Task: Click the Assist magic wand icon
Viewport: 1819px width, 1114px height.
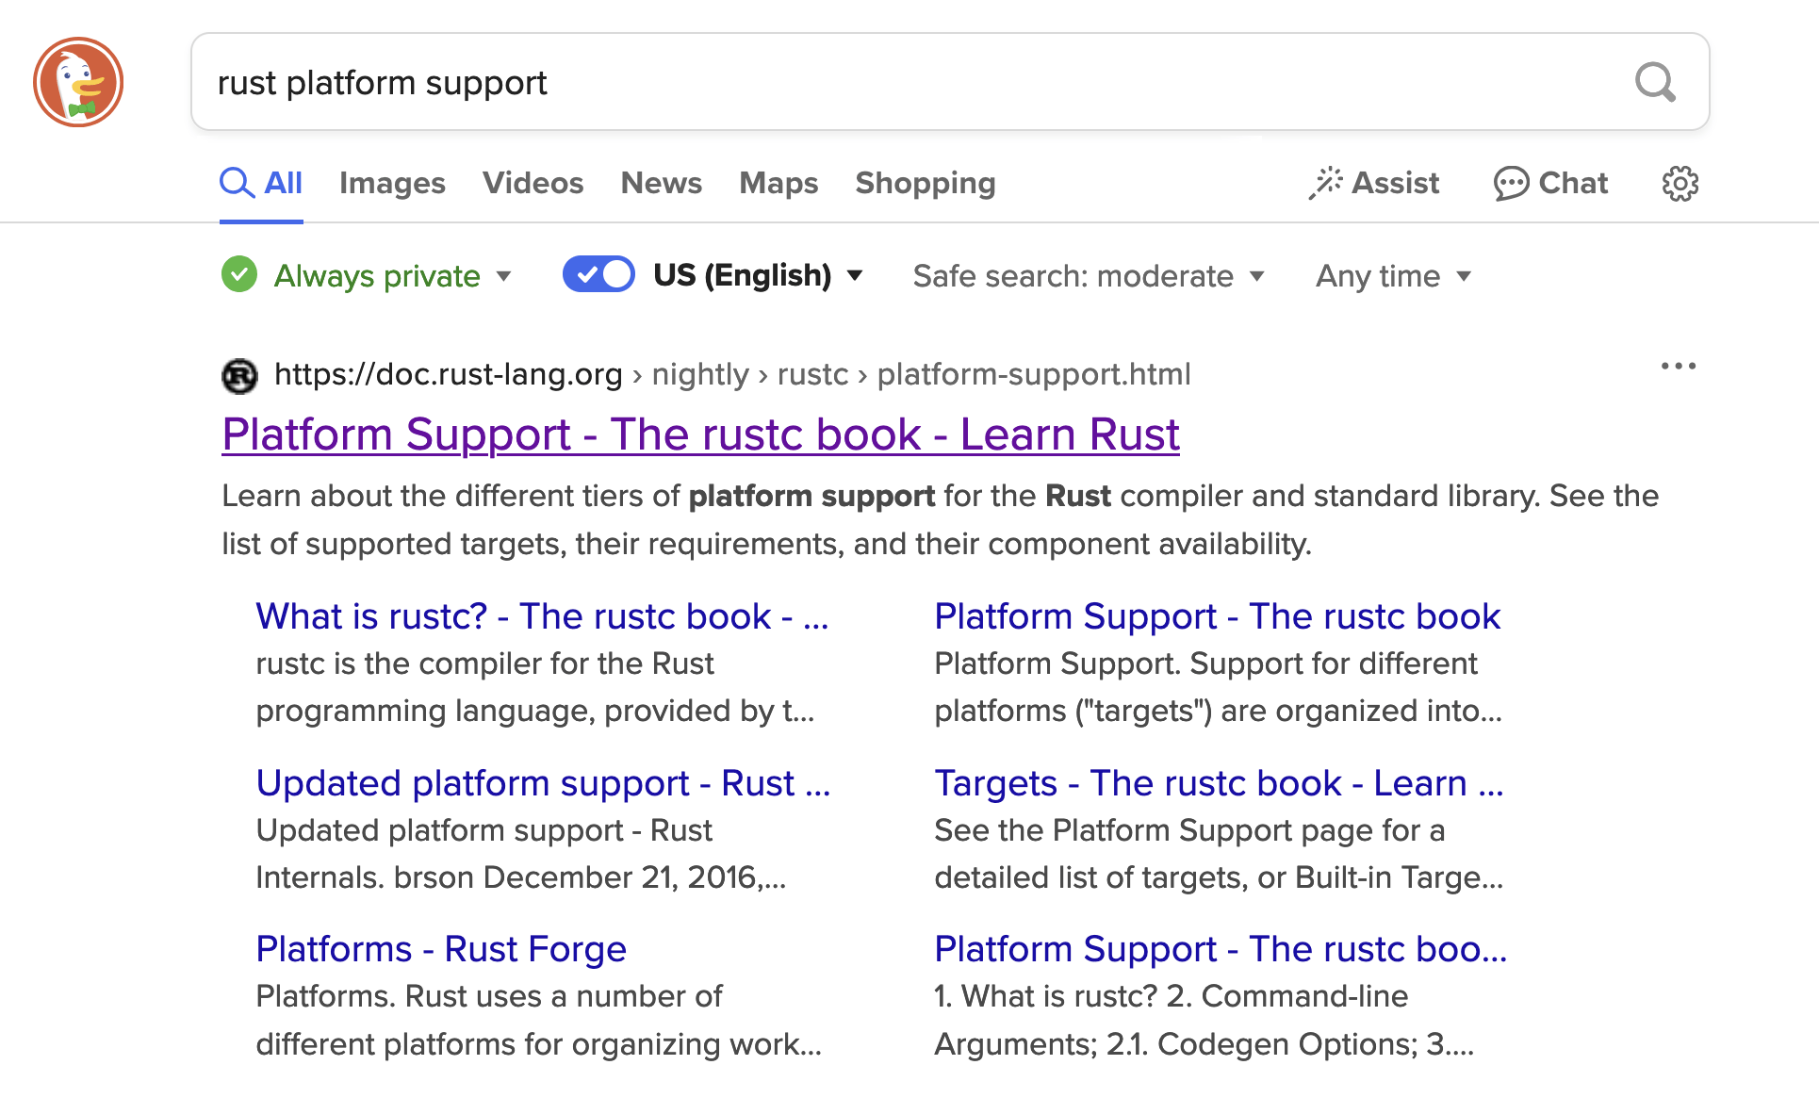Action: [1325, 183]
